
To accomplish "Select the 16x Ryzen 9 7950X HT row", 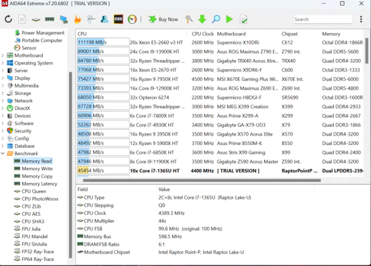I will pyautogui.click(x=220, y=79).
